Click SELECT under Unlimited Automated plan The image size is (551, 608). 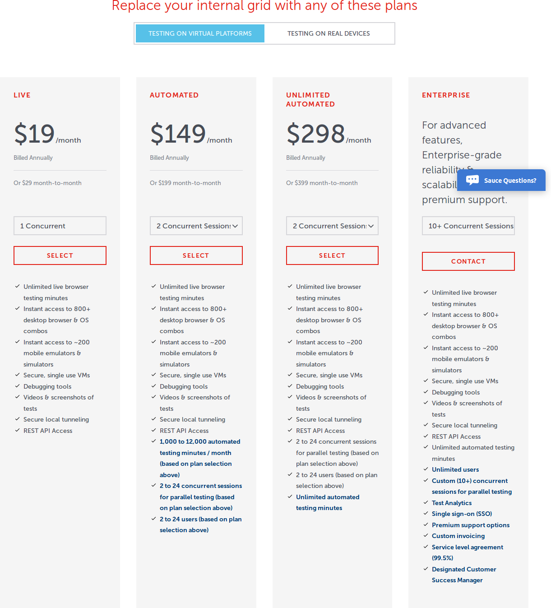point(332,255)
